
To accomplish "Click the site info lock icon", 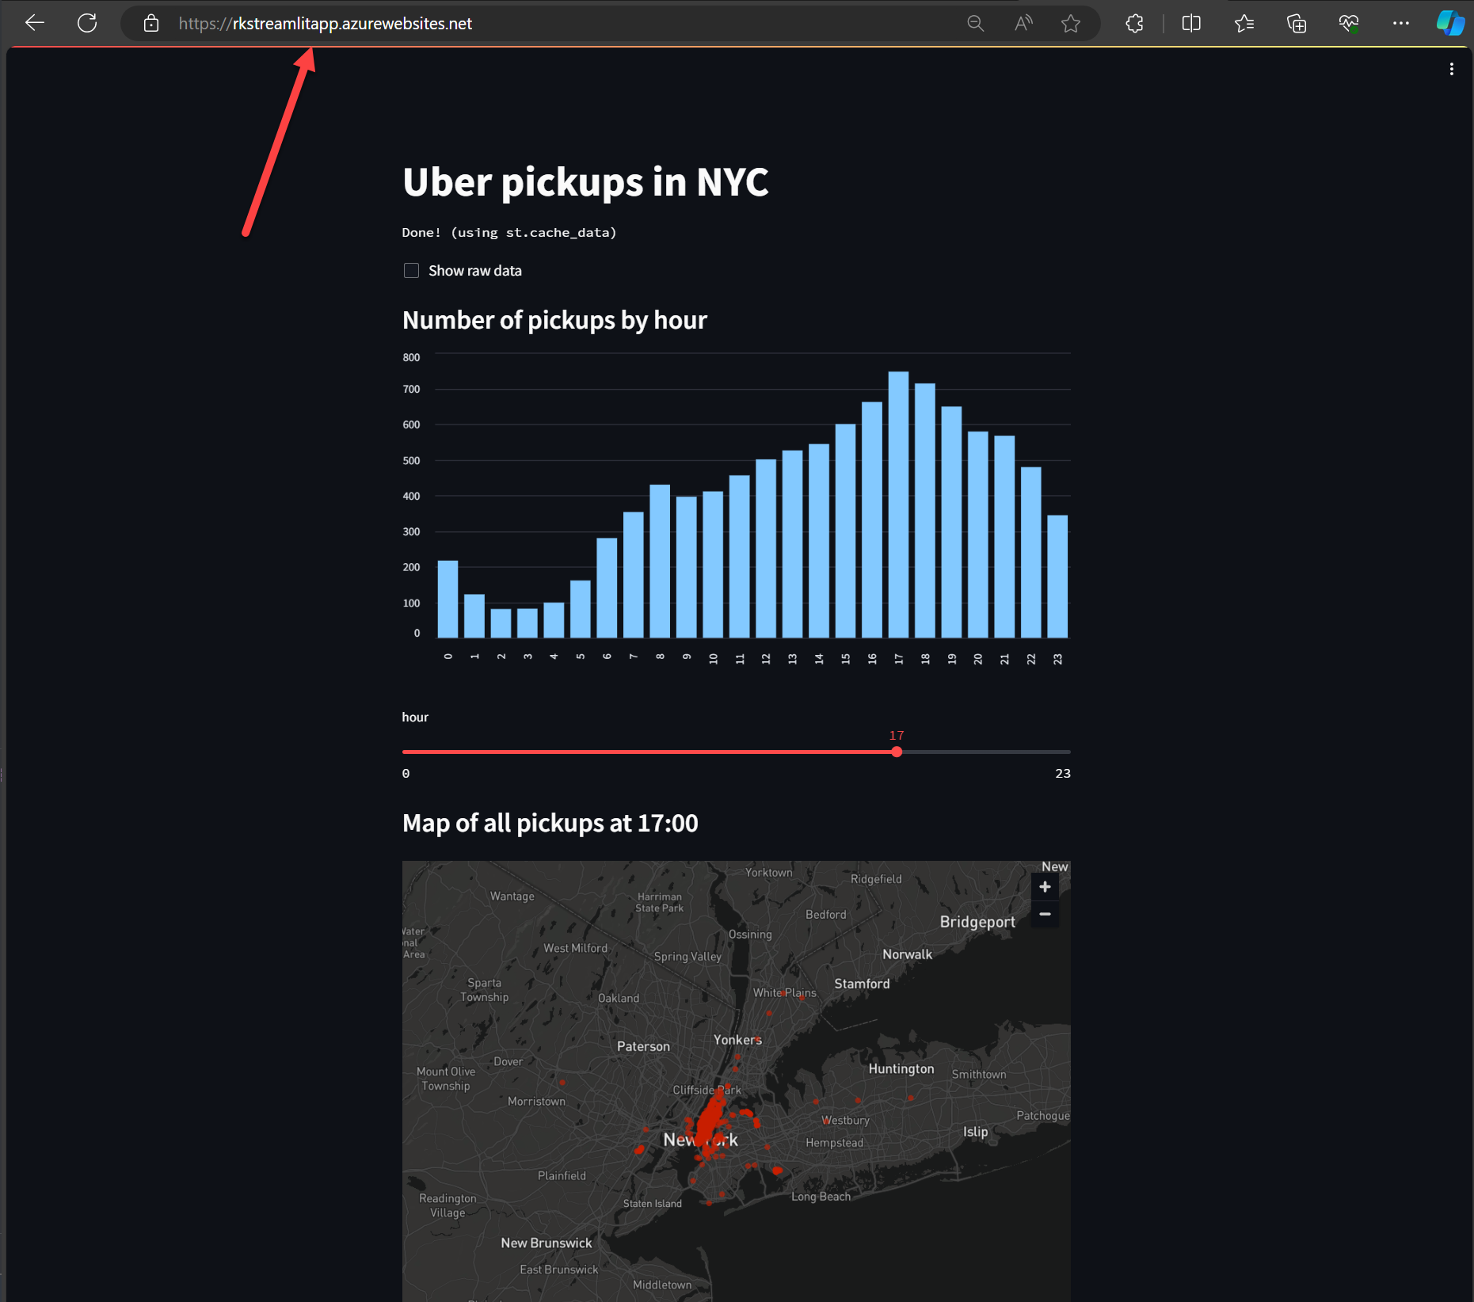I will [151, 24].
